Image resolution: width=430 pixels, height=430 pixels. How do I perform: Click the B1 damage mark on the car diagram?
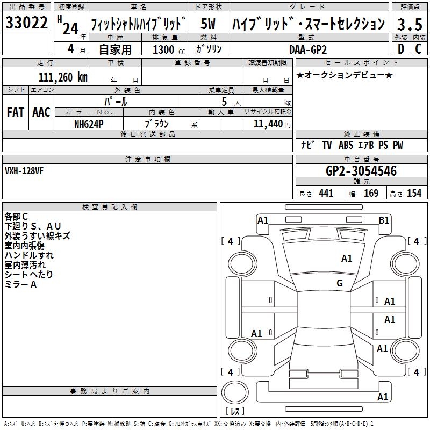(x=384, y=220)
